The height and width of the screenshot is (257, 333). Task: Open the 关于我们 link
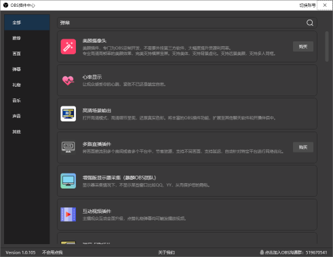pos(166,252)
